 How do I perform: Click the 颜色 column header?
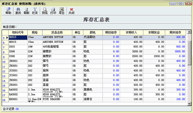tap(93, 33)
